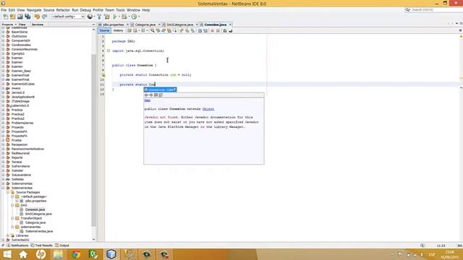Open the Tools menu
The image size is (463, 260).
120,10
